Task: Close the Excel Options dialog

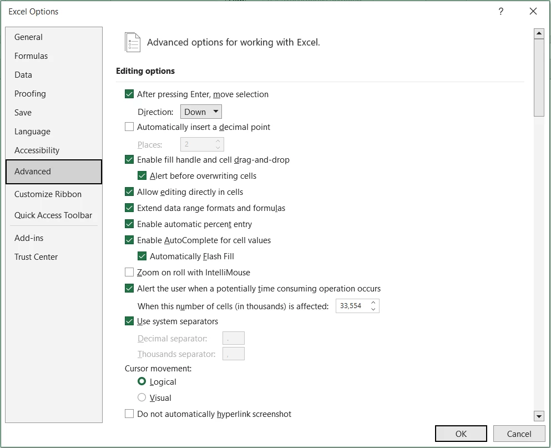Action: [533, 12]
